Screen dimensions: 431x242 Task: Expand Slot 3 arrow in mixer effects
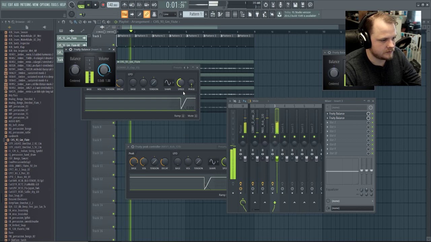click(x=327, y=122)
